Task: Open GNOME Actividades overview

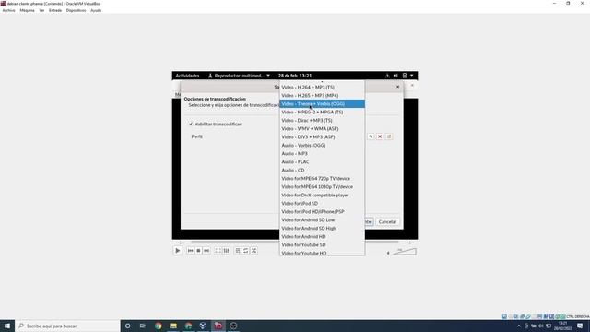Action: click(187, 76)
